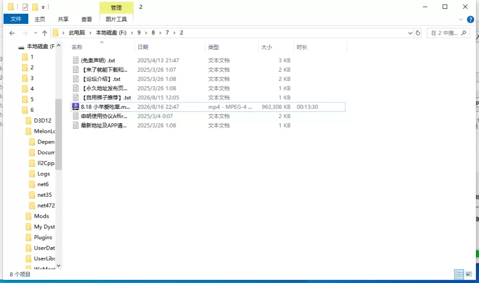Open the Plugins folder in the tree
The height and width of the screenshot is (283, 479).
pyautogui.click(x=43, y=237)
